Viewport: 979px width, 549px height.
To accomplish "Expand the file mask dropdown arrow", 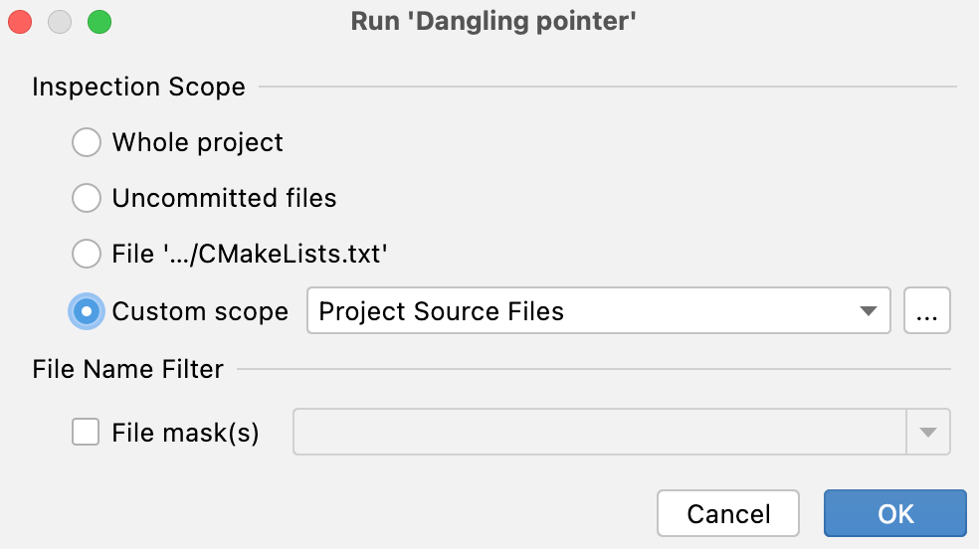I will click(928, 433).
